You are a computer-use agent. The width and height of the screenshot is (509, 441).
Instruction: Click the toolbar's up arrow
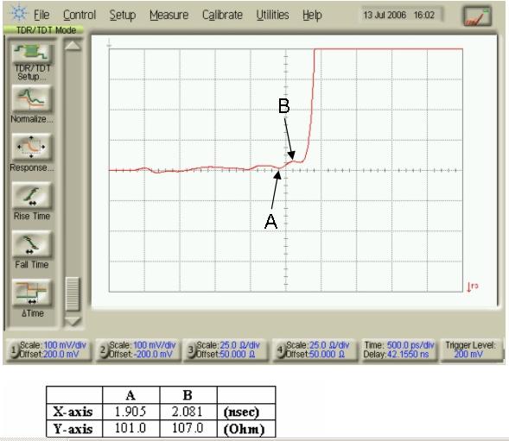point(73,46)
